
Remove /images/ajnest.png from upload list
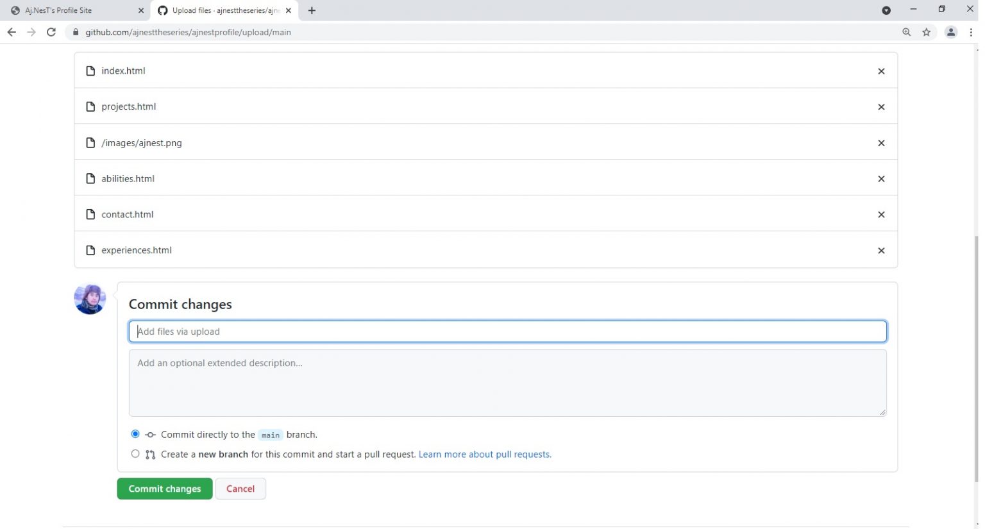881,143
